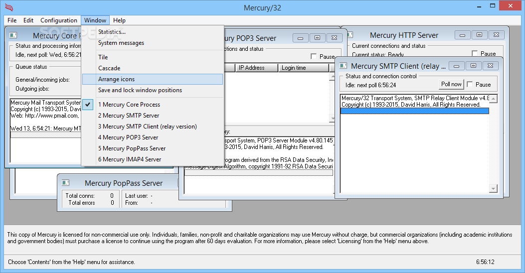Click 'Web: http://www.pmail.com' line in Core Process

pyautogui.click(x=44, y=116)
